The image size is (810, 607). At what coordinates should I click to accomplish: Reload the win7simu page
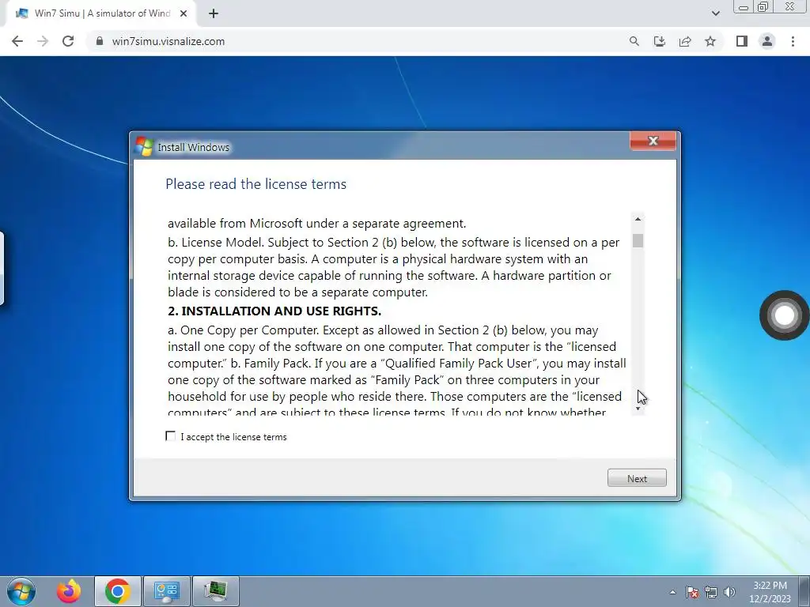coord(68,41)
